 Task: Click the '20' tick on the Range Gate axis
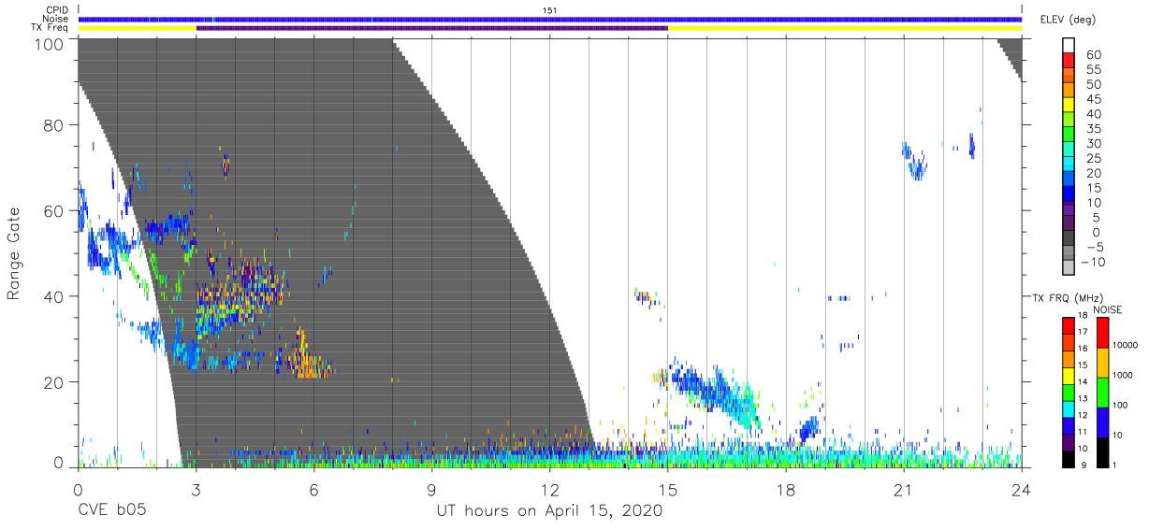(56, 382)
